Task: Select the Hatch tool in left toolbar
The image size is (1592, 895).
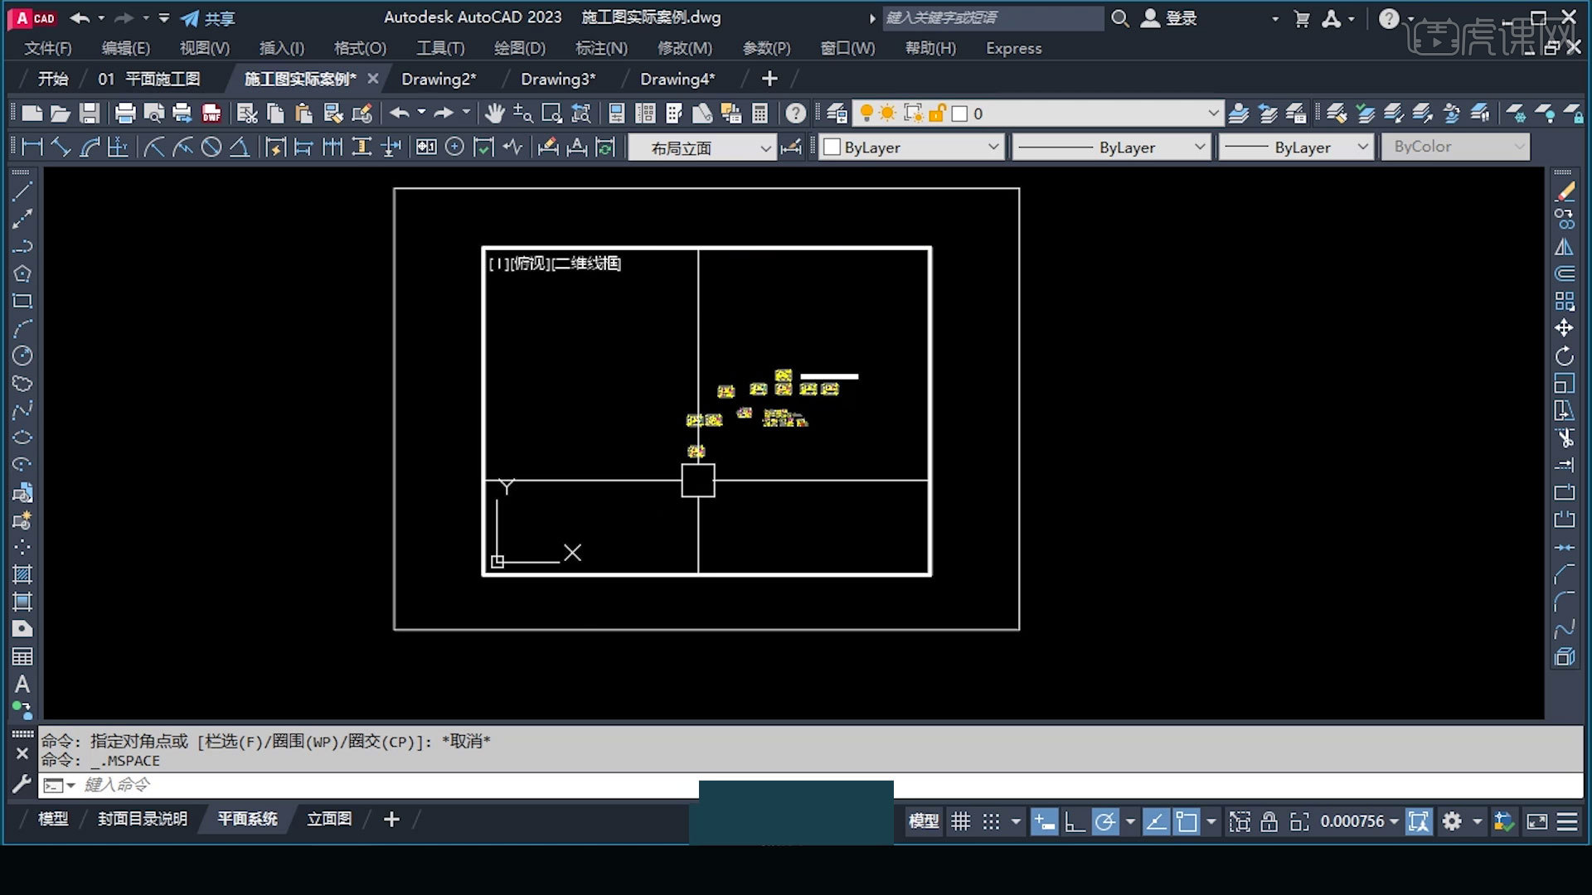Action: click(22, 574)
